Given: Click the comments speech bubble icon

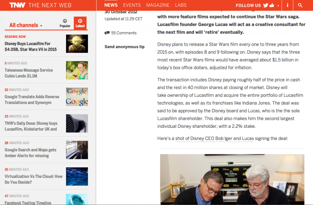Looking at the screenshot, I should tap(107, 33).
